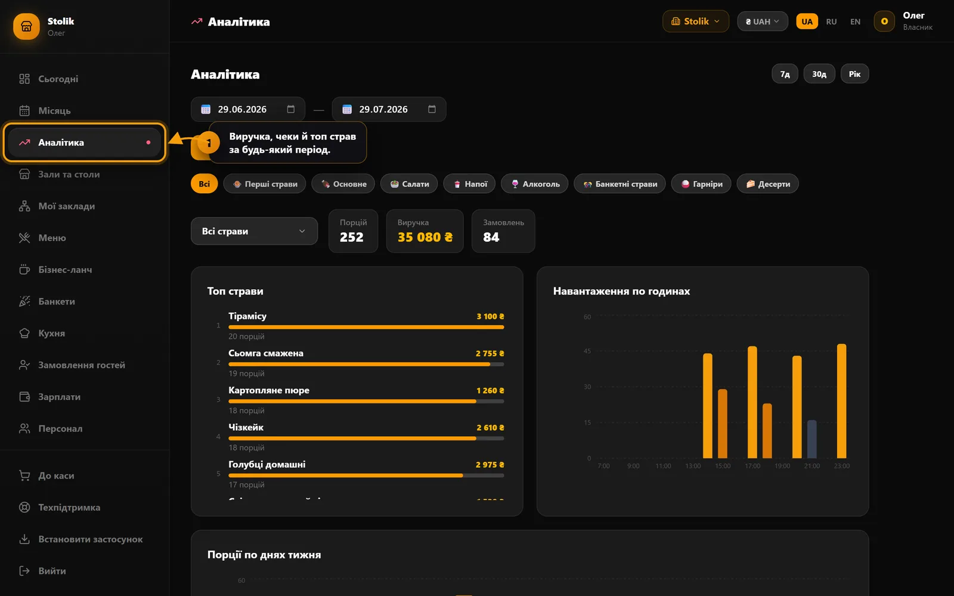Click the Сьогодні dashboard icon
Viewport: 954px width, 596px height.
pyautogui.click(x=24, y=79)
